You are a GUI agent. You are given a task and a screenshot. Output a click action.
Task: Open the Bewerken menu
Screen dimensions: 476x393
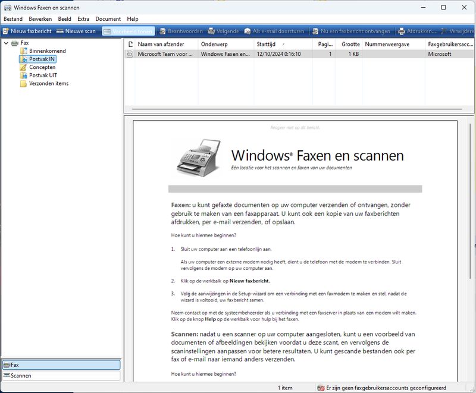[x=40, y=19]
